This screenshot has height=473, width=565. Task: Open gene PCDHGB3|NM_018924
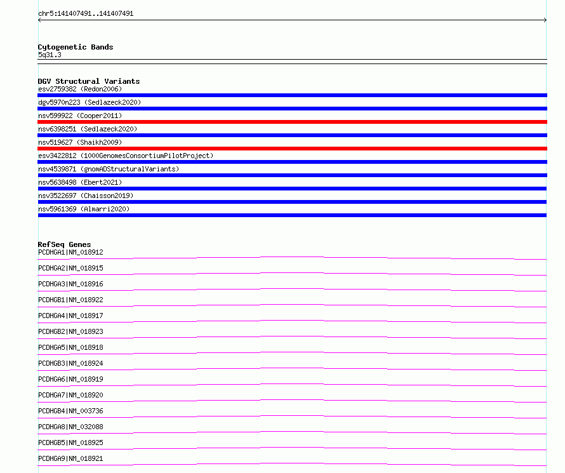tap(70, 363)
